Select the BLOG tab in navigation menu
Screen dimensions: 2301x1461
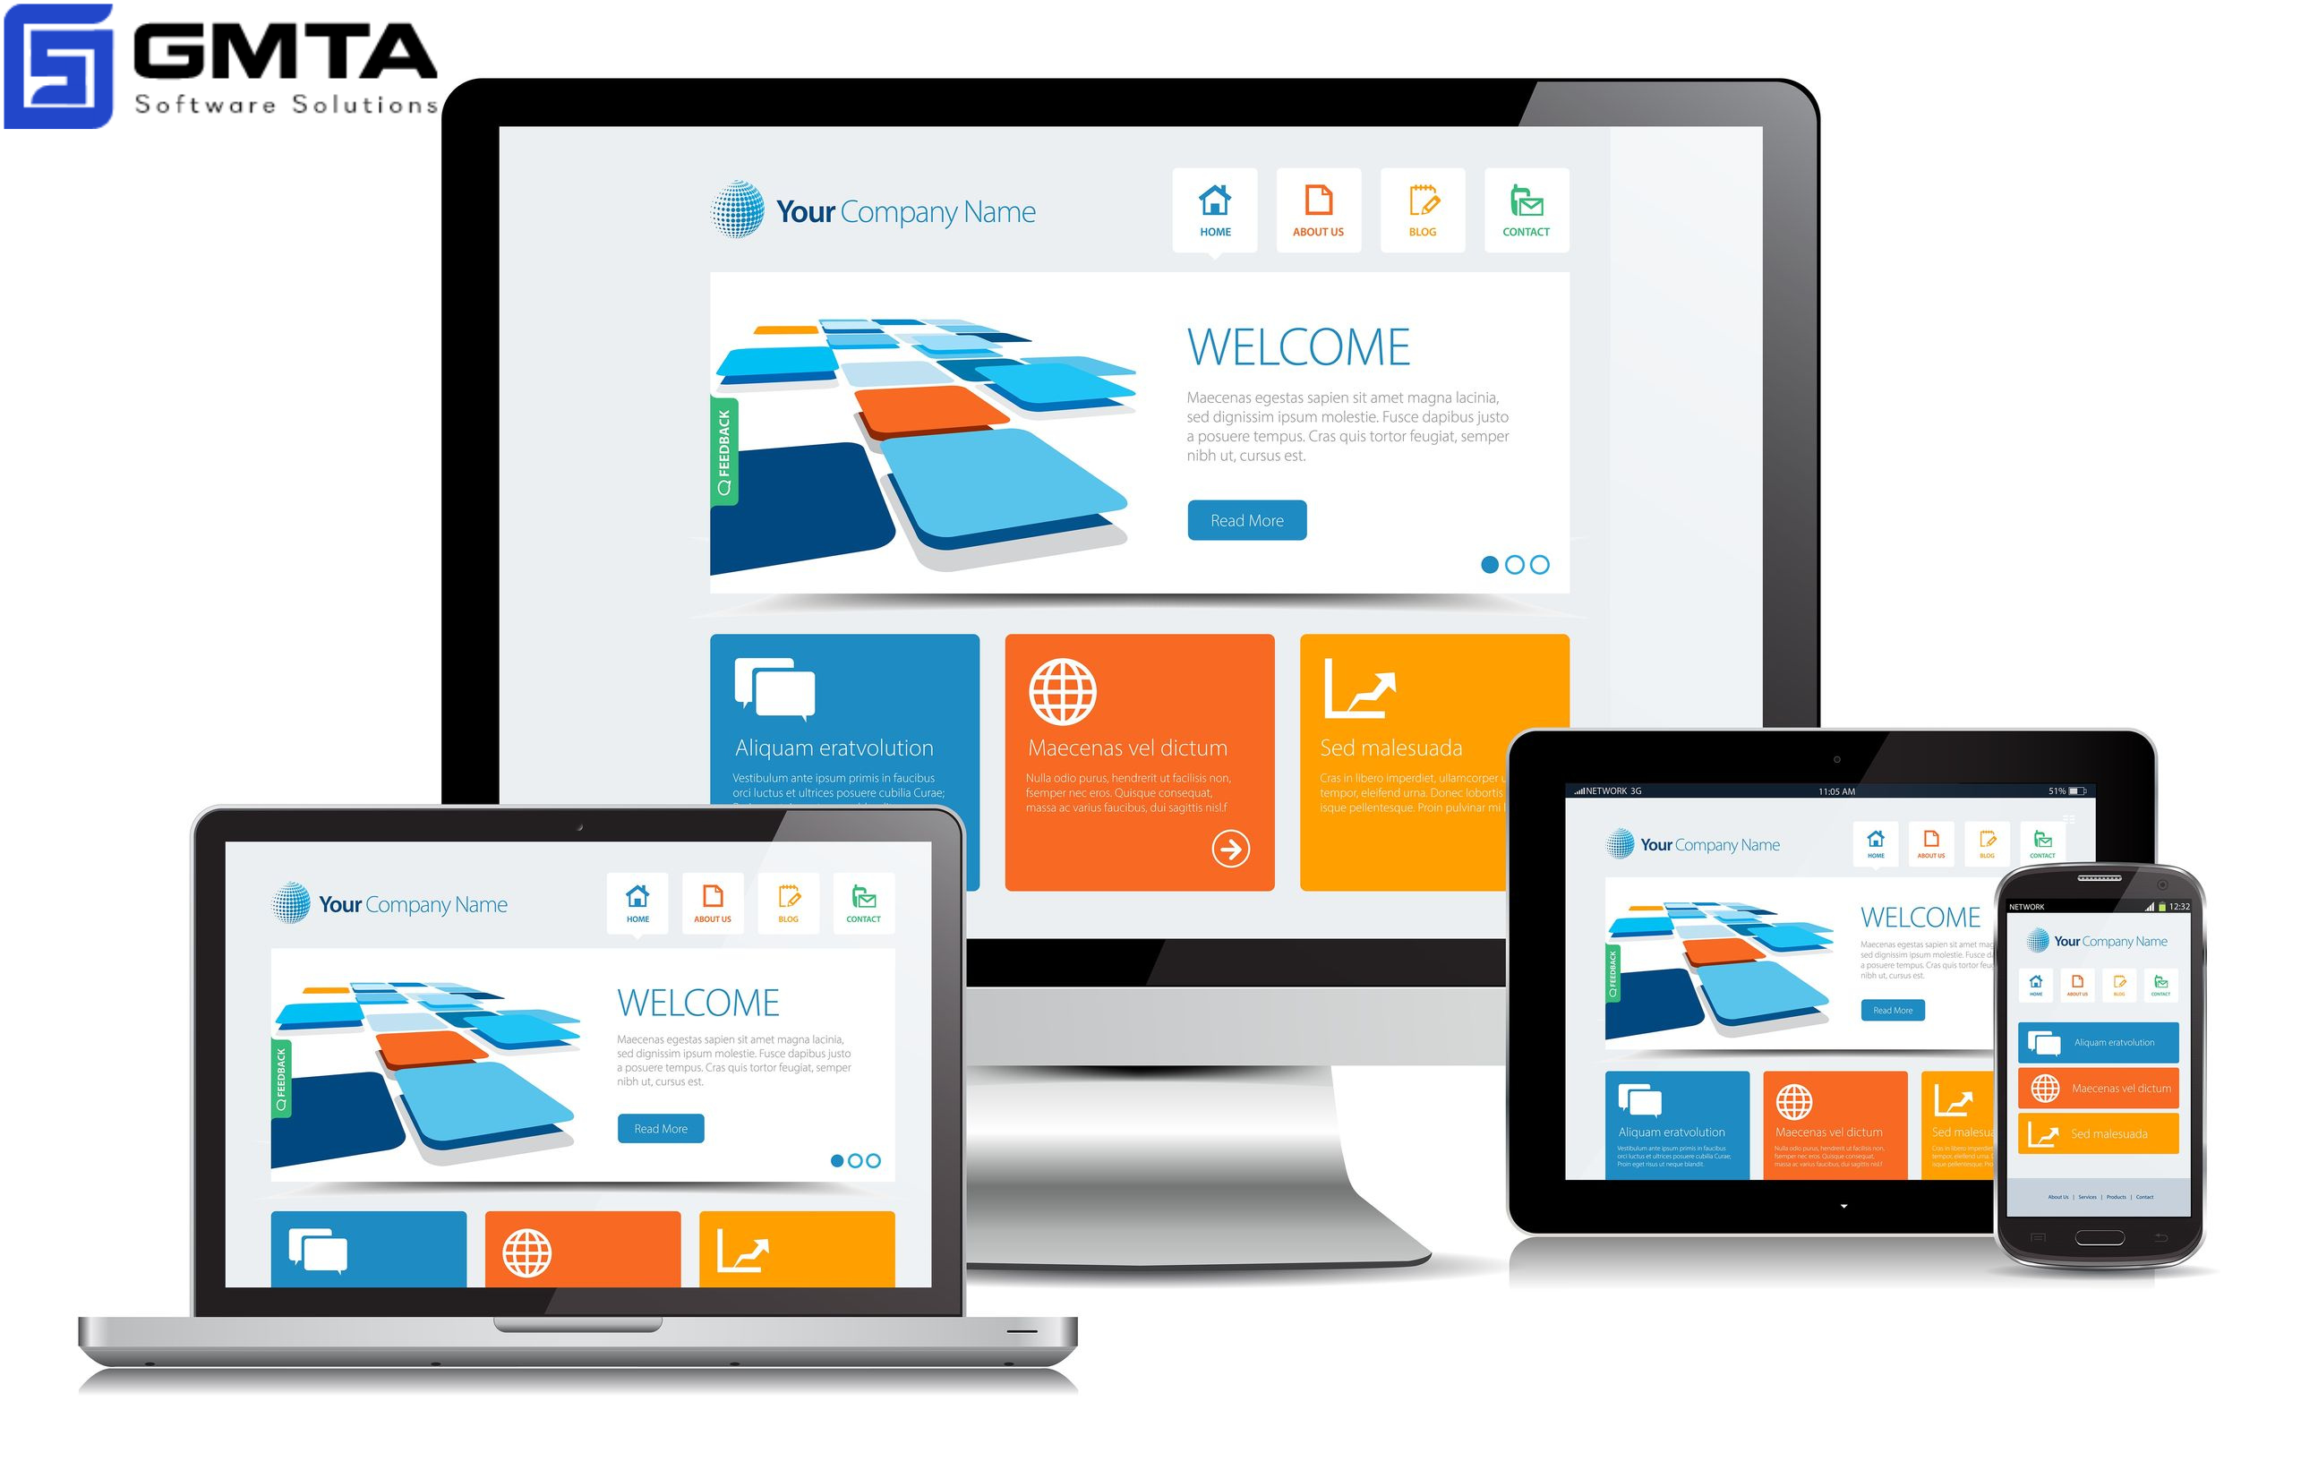pos(1421,213)
